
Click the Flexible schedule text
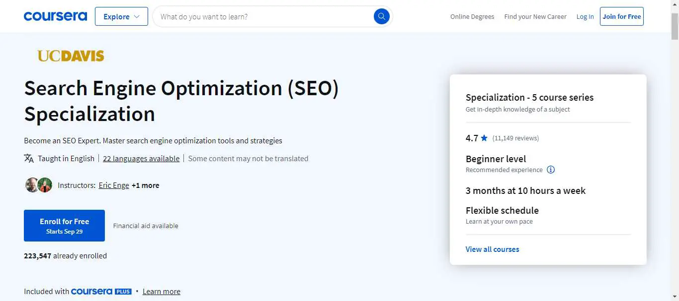[x=502, y=210]
